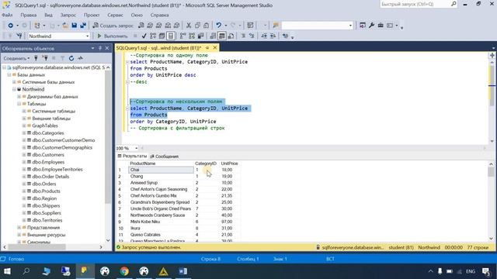Image resolution: width=497 pixels, height=279 pixels.
Task: Click the Chang cell in results
Action: point(161,176)
